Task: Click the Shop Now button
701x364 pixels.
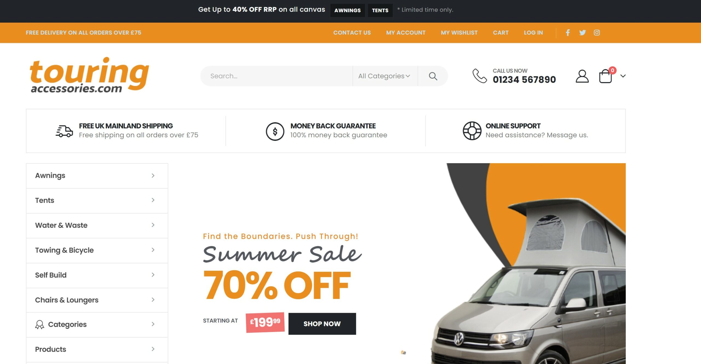Action: 322,324
